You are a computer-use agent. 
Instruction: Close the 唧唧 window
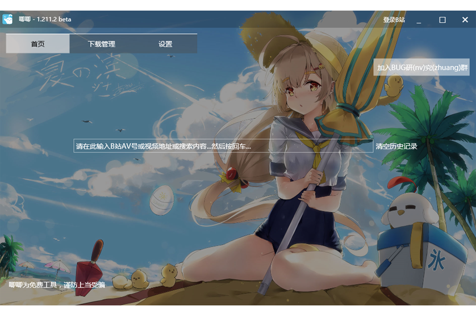click(x=465, y=20)
